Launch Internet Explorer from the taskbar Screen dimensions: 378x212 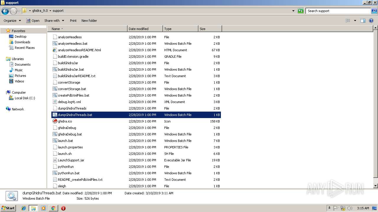coord(24,208)
